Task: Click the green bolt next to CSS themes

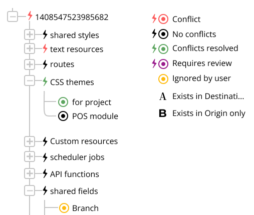Action: (45, 81)
